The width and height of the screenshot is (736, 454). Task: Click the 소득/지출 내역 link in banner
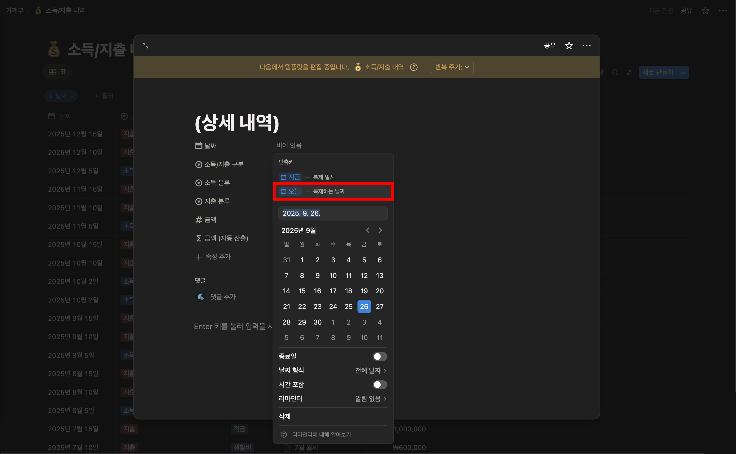(384, 67)
